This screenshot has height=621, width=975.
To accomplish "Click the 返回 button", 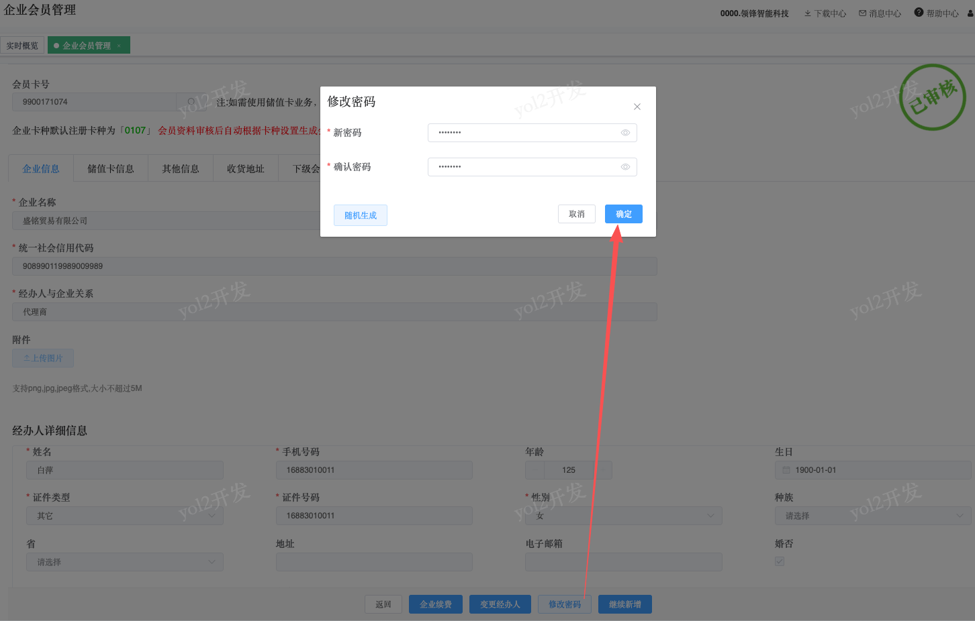I will [x=383, y=604].
